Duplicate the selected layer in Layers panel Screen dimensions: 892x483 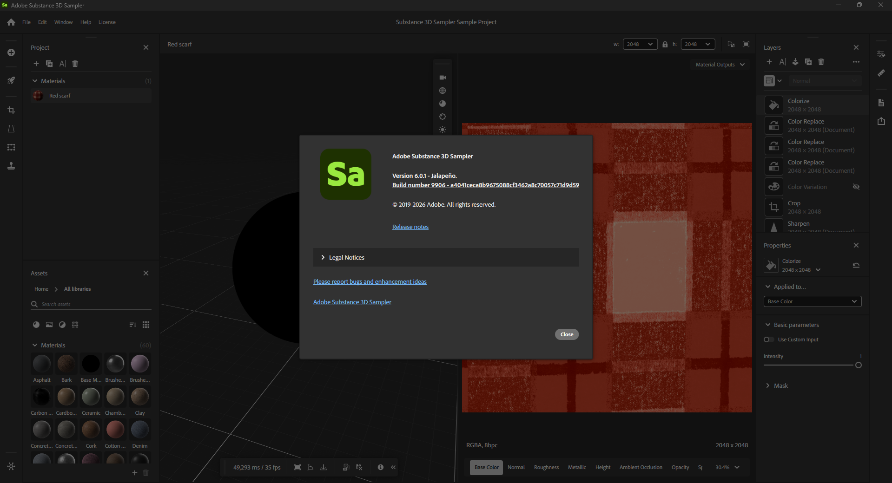click(808, 62)
